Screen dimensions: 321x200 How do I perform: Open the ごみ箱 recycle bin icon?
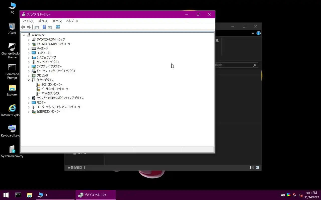coord(12,28)
